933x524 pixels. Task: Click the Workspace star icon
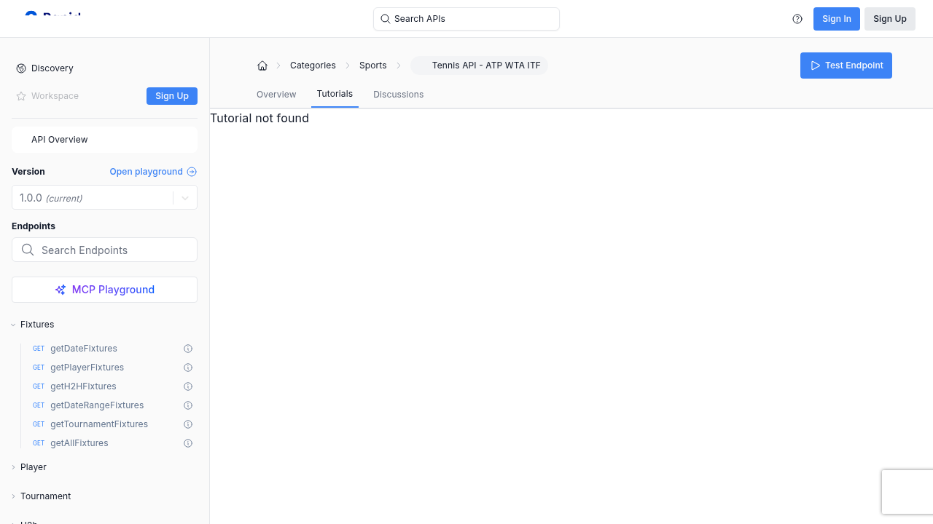[x=21, y=96]
